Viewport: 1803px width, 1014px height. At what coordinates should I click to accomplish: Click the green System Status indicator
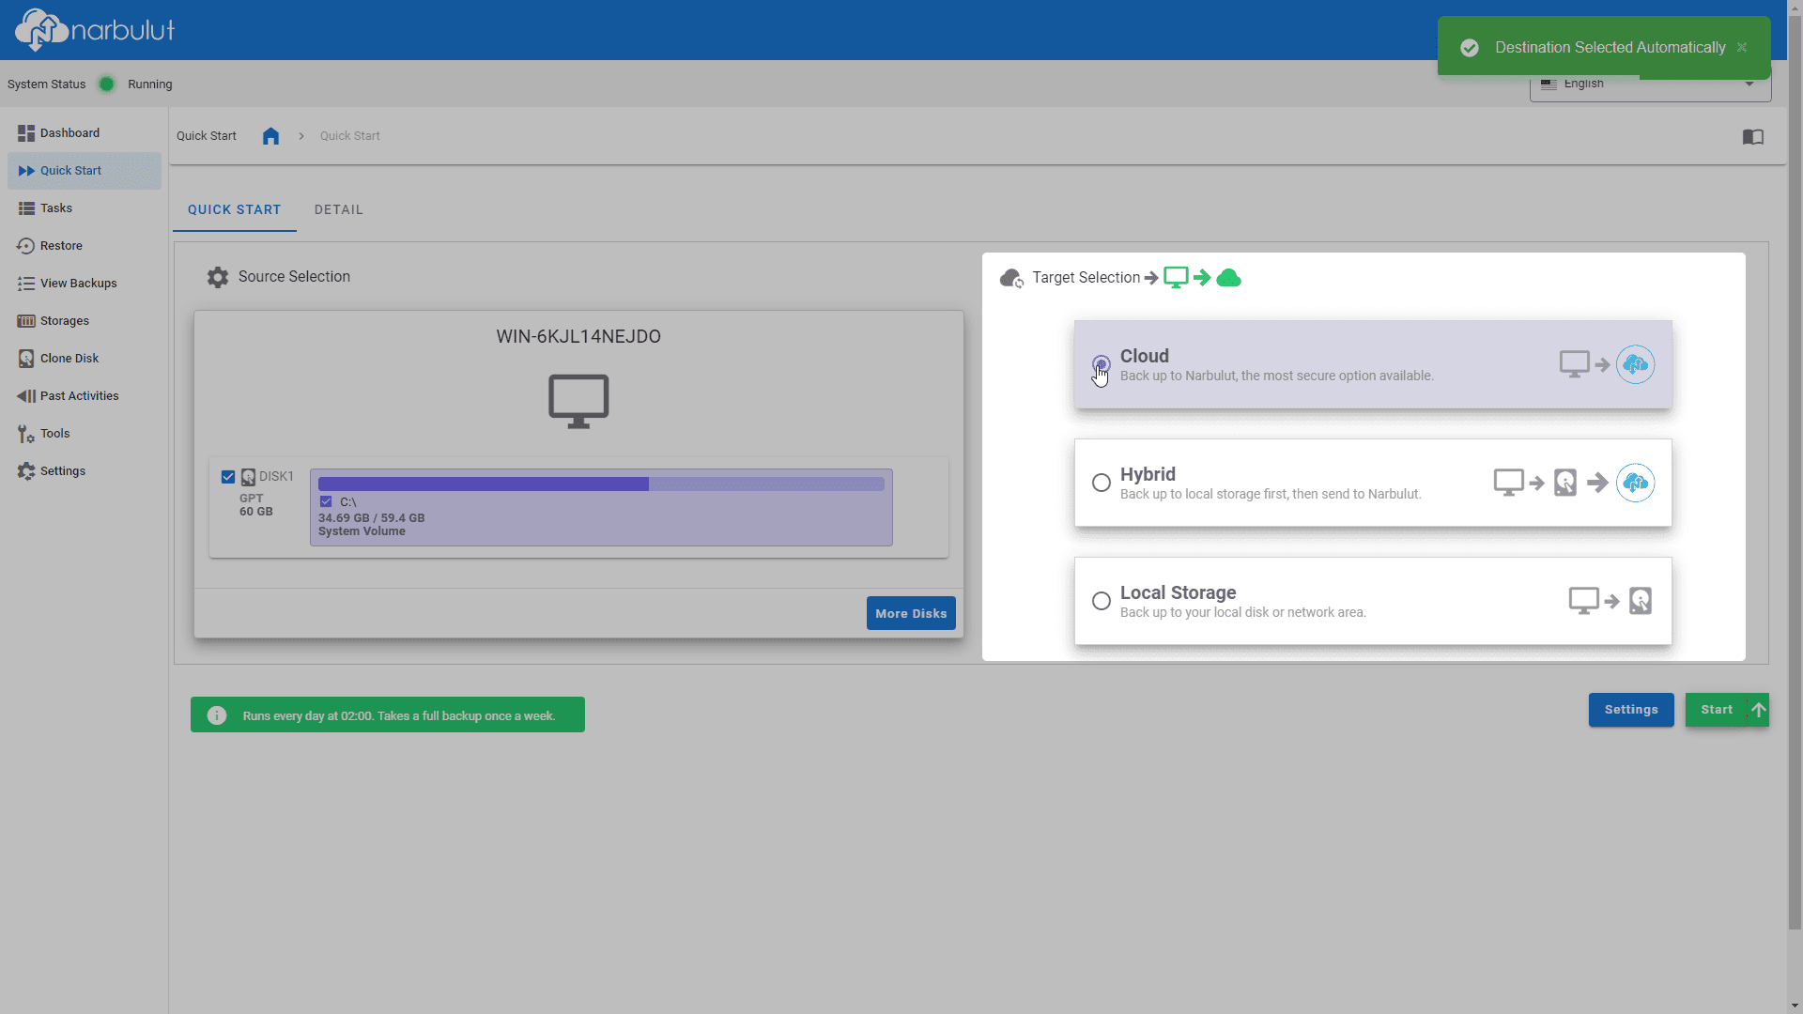click(x=107, y=84)
